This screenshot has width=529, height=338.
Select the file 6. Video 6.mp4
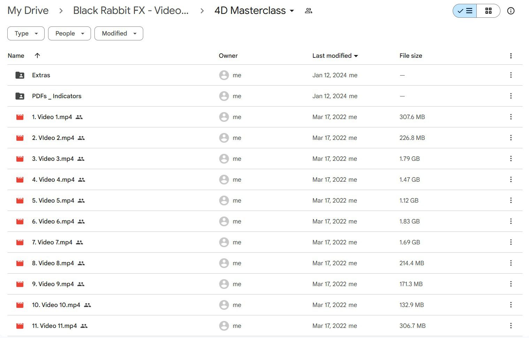53,221
